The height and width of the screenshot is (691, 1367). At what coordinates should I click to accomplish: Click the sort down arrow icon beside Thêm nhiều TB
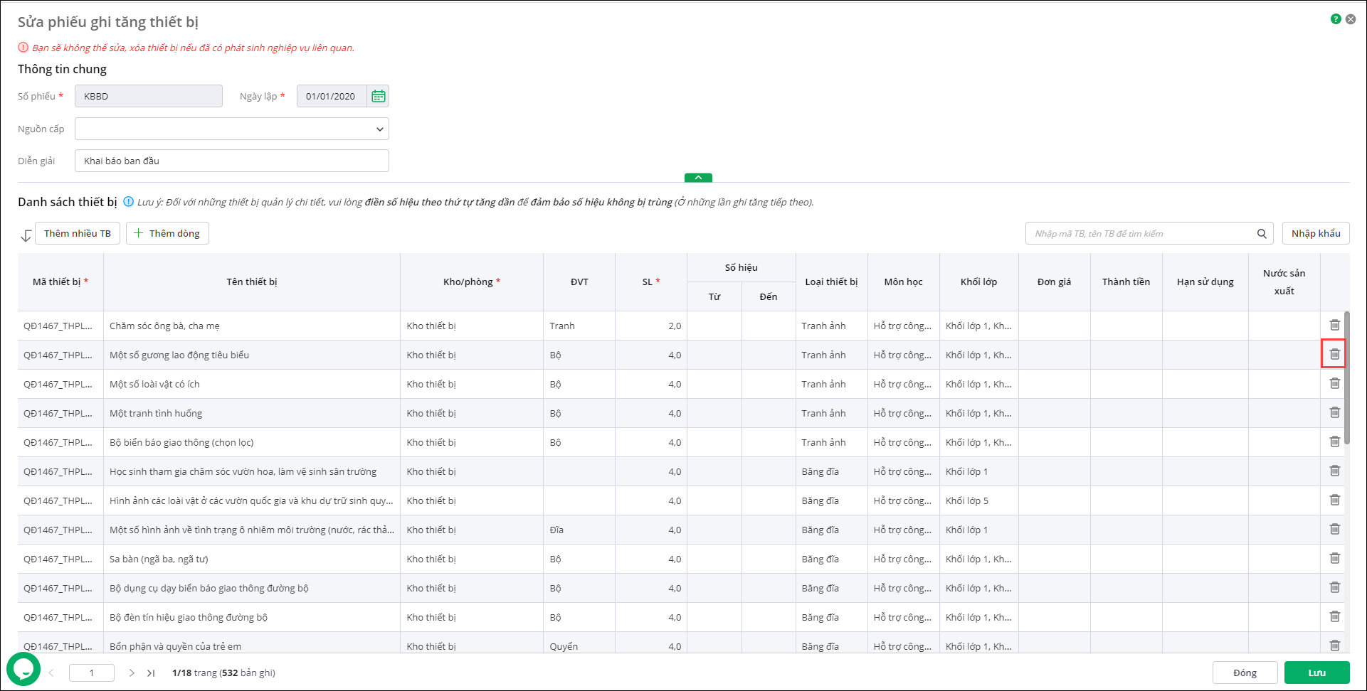(26, 235)
